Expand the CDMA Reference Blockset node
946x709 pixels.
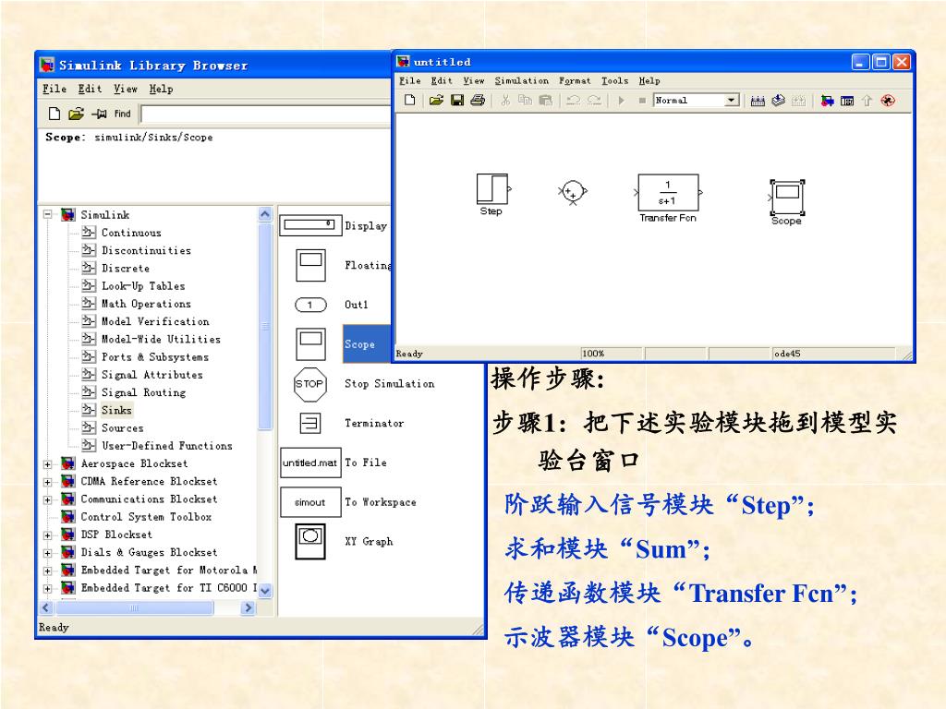[48, 482]
